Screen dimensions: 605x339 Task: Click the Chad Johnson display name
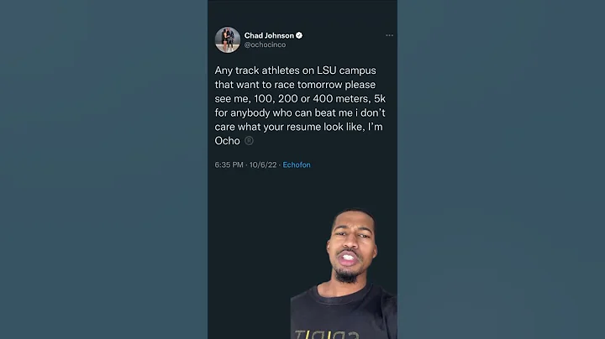pos(269,35)
